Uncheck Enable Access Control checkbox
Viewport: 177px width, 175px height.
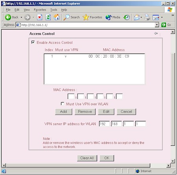33,42
